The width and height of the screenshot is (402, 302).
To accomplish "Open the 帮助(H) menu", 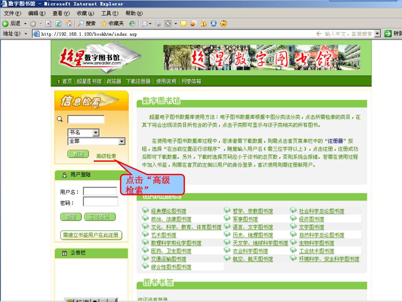I will pyautogui.click(x=134, y=13).
